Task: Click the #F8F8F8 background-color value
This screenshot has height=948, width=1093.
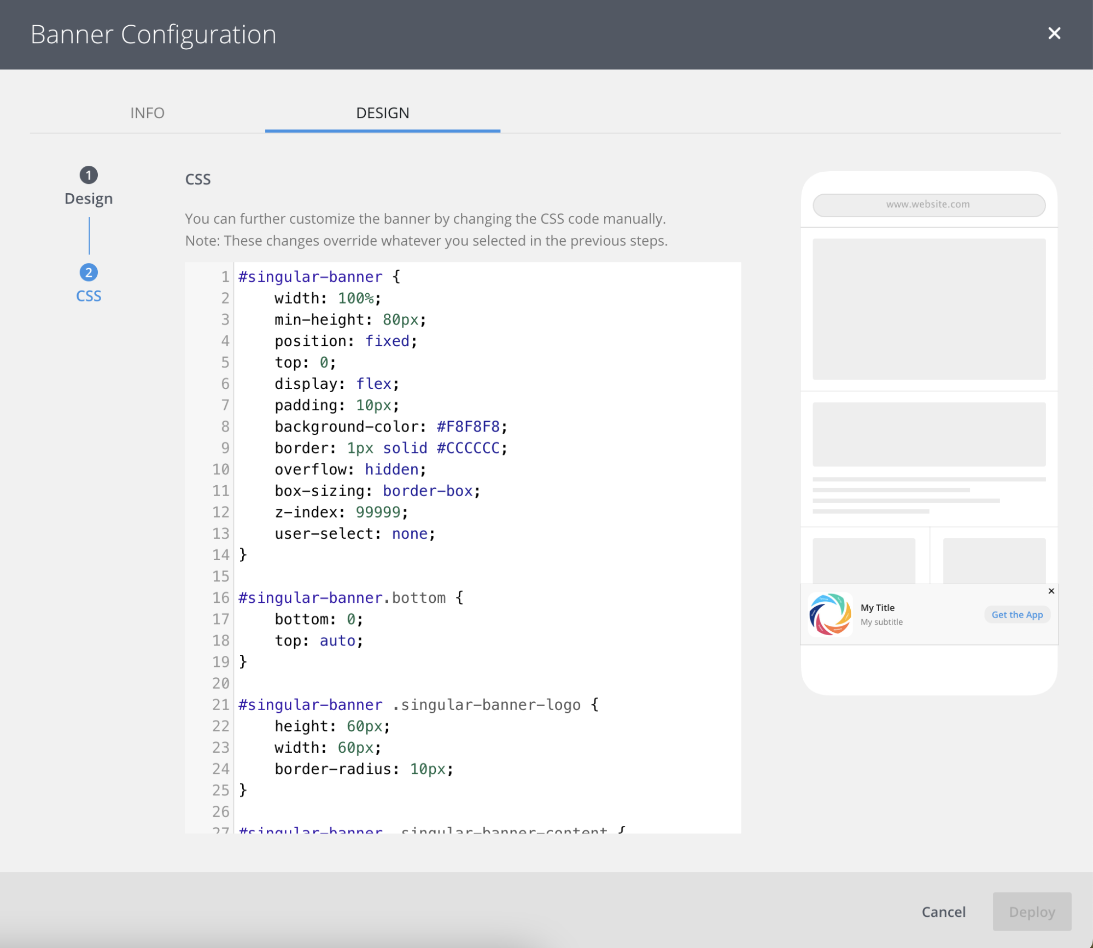Action: [x=468, y=427]
